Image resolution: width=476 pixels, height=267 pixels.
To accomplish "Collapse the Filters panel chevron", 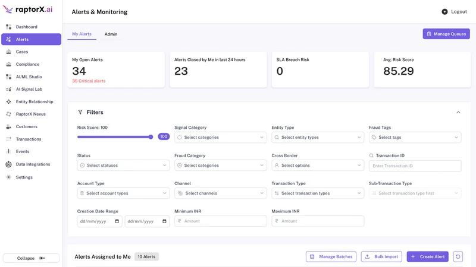I will tap(458, 112).
